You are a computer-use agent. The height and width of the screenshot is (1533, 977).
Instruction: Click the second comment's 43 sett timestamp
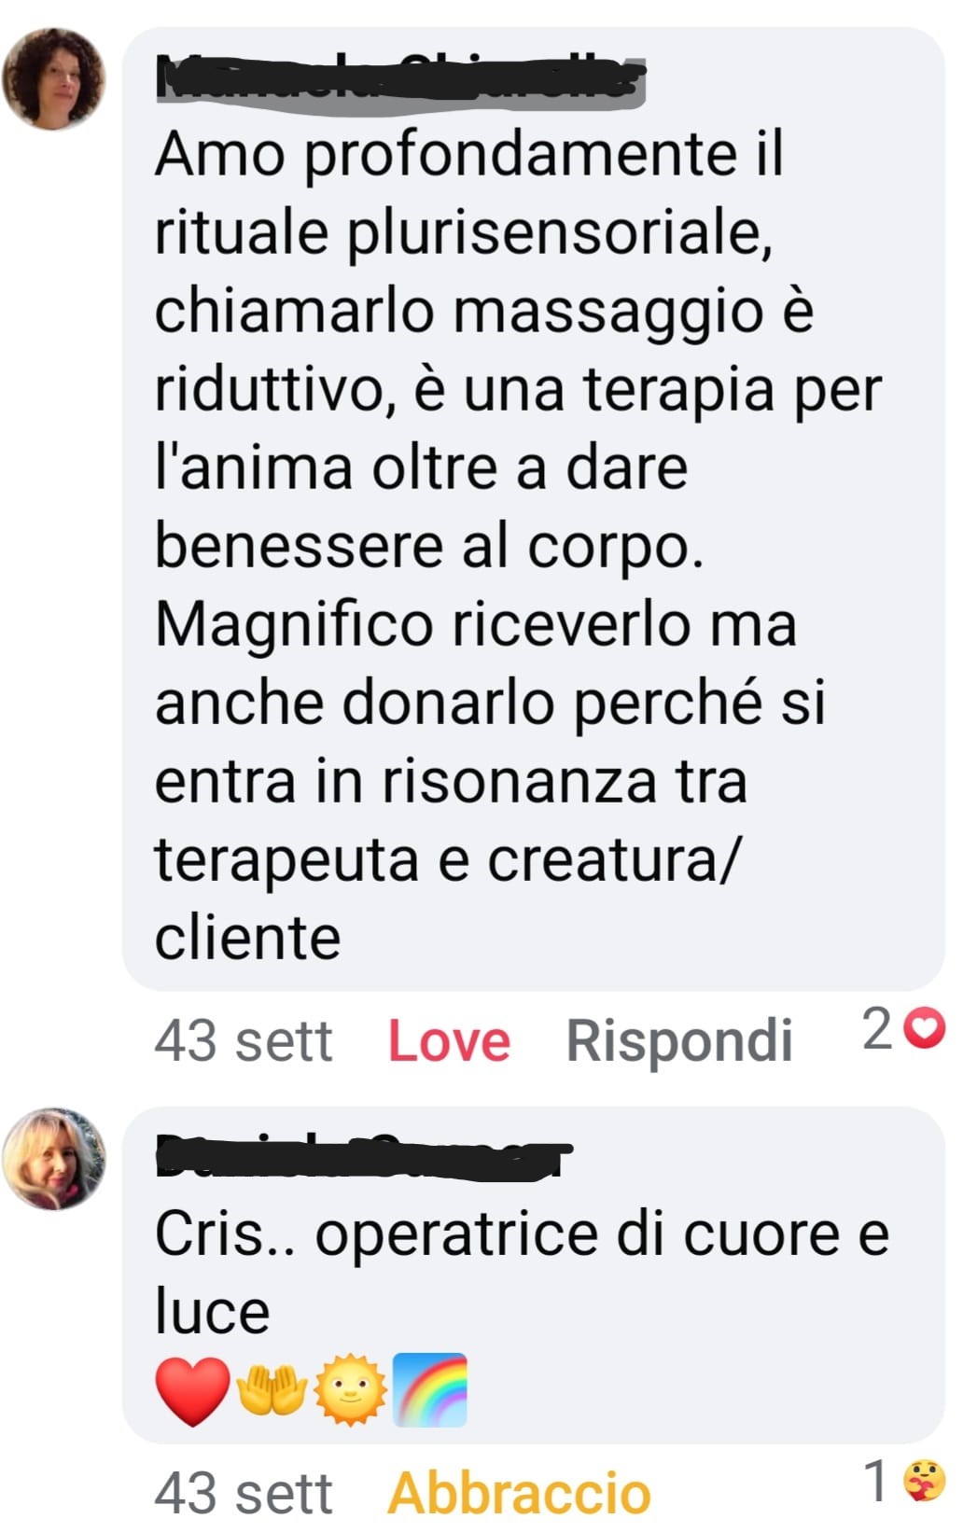244,1493
